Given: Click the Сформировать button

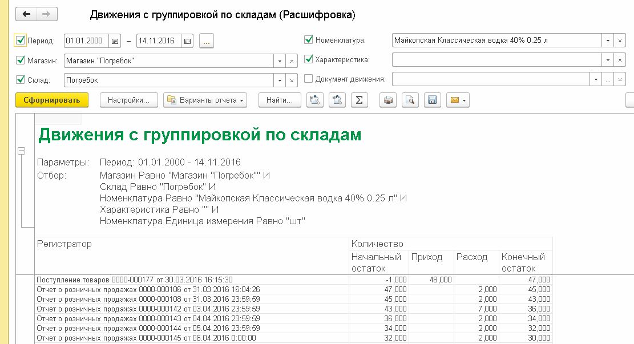Looking at the screenshot, I should point(52,100).
